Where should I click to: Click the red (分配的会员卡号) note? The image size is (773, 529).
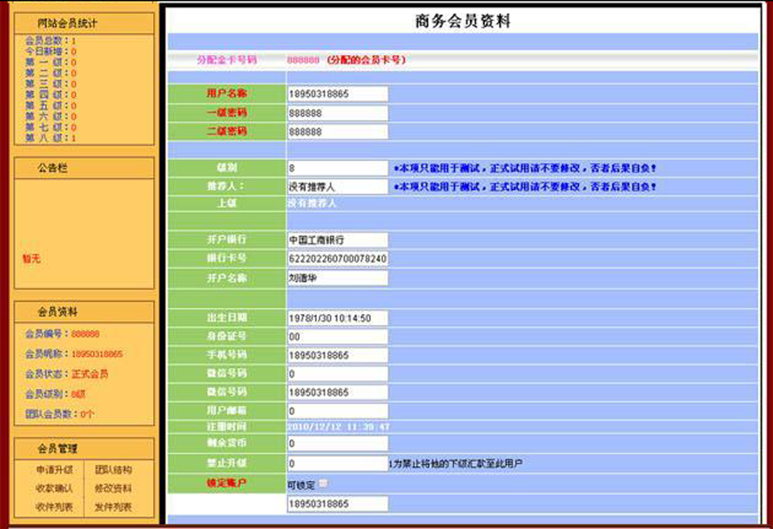pyautogui.click(x=366, y=60)
